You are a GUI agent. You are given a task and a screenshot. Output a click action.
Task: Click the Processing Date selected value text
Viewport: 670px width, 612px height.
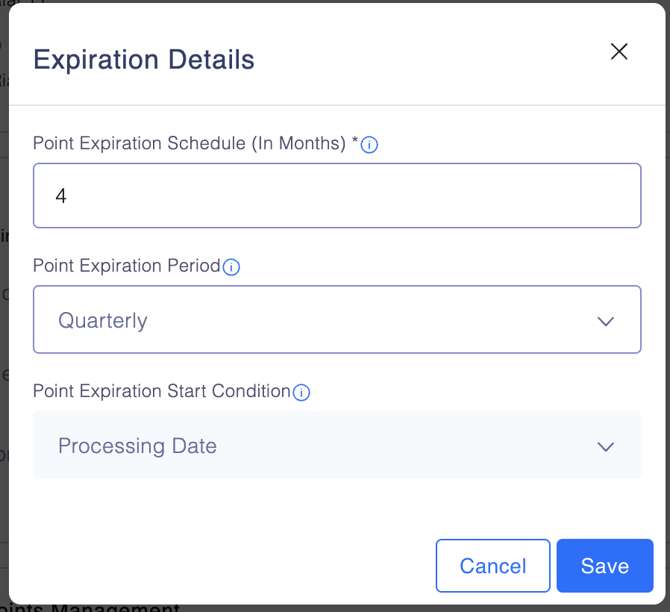(x=137, y=446)
